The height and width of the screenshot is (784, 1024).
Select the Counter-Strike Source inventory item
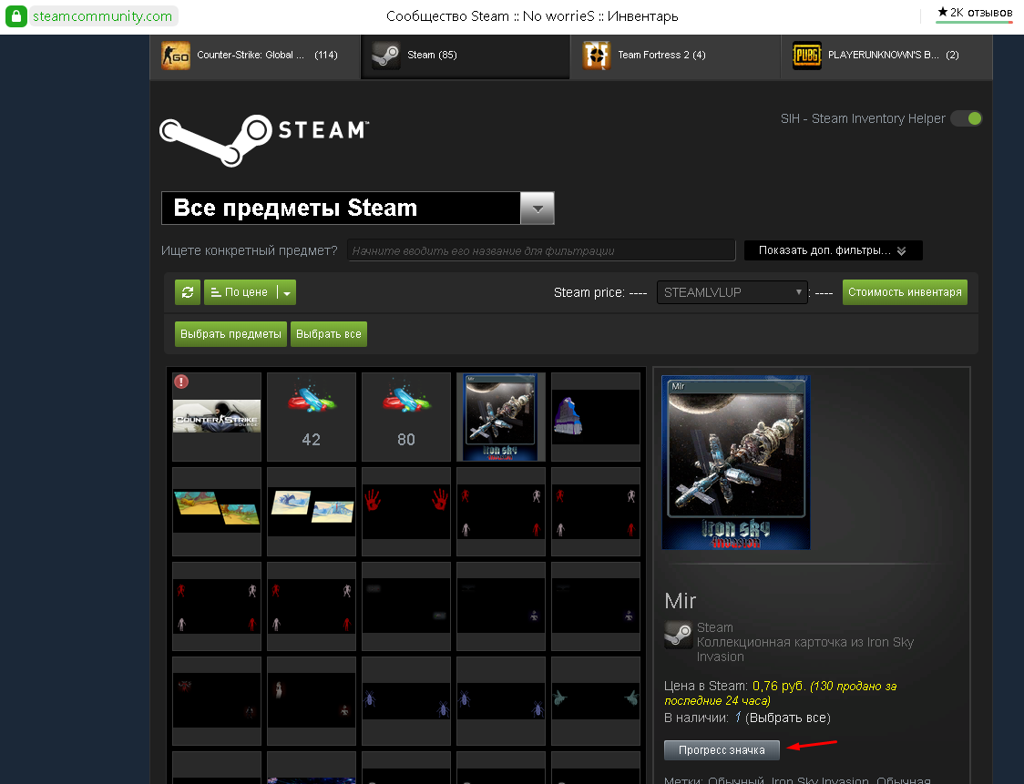[217, 416]
